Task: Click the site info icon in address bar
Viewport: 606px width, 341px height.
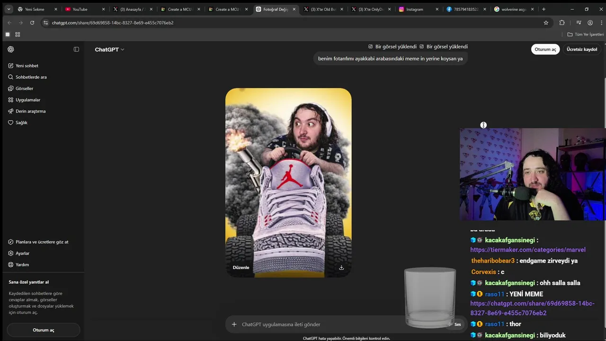Action: click(45, 23)
